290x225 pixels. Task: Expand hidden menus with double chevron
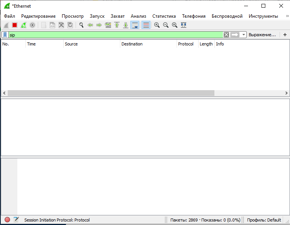(x=287, y=16)
